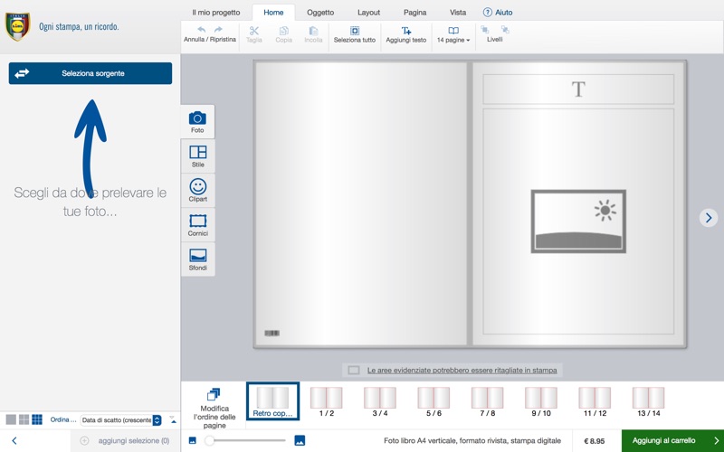Expand the 14 pagine dropdown
Screen dimensions: 724x452
(453, 34)
